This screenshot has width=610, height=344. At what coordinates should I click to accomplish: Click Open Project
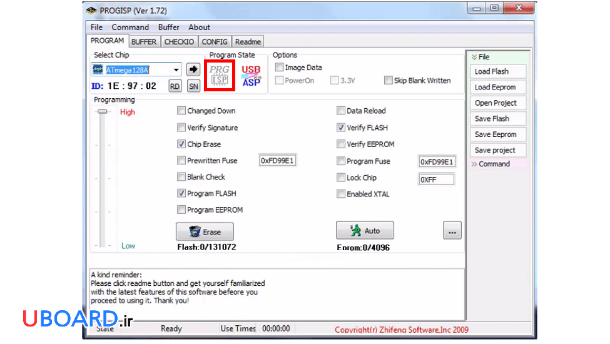pos(498,103)
